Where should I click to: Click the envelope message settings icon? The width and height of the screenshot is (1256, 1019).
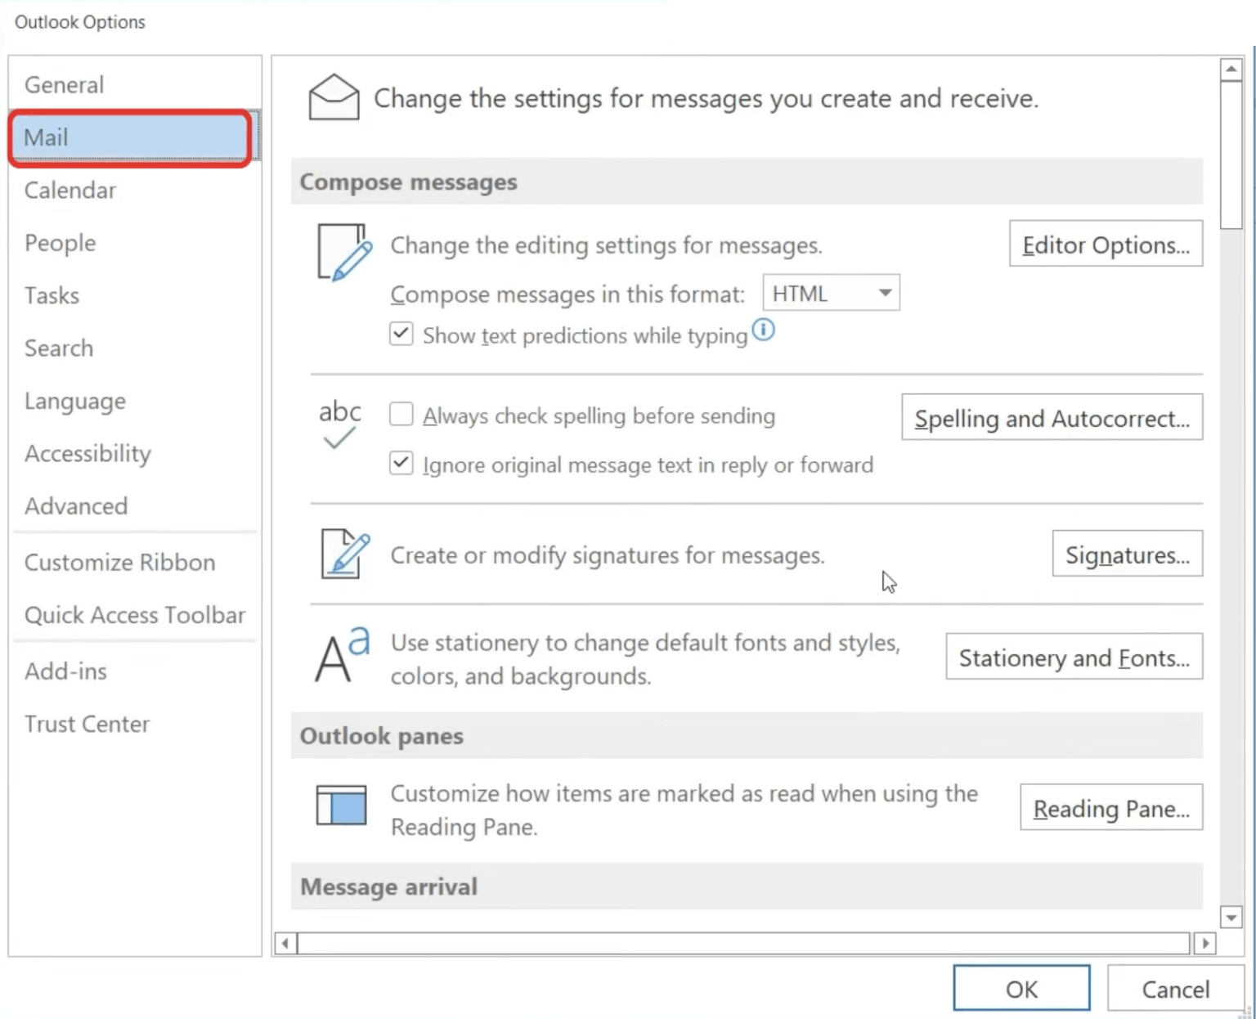(x=334, y=97)
